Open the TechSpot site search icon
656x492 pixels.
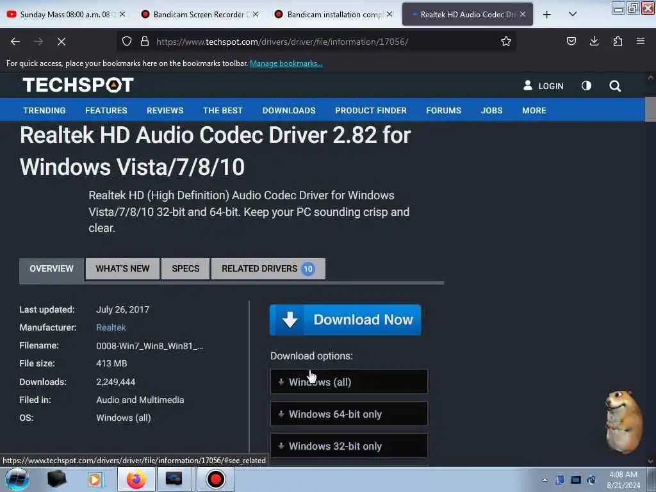point(615,86)
